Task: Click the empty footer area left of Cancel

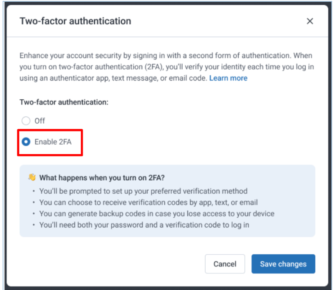Action: (109, 264)
